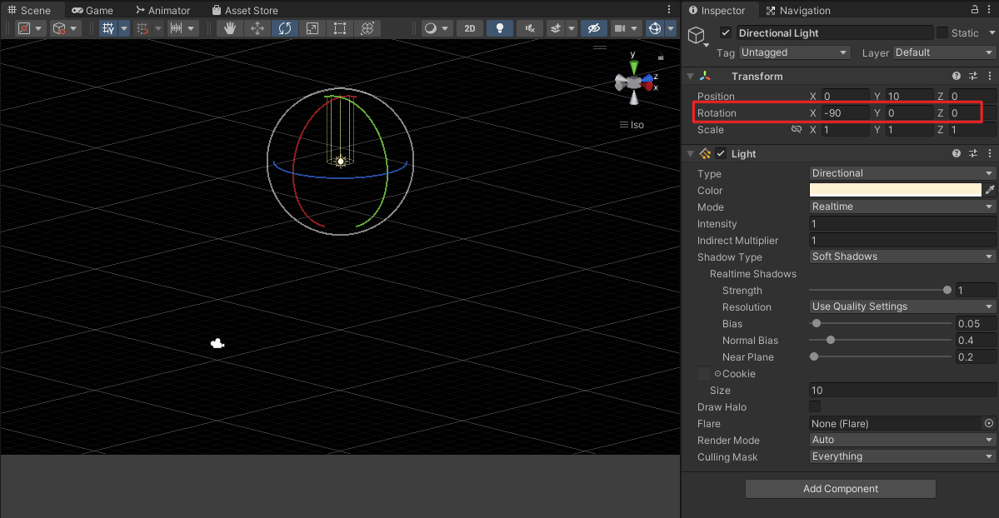Toggle Light component enabled checkbox
The height and width of the screenshot is (518, 999).
click(721, 153)
